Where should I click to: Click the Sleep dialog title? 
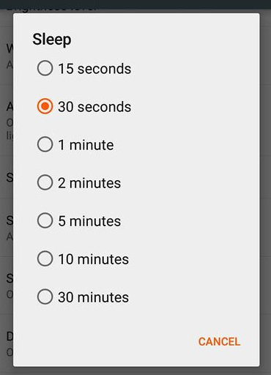[x=52, y=40]
